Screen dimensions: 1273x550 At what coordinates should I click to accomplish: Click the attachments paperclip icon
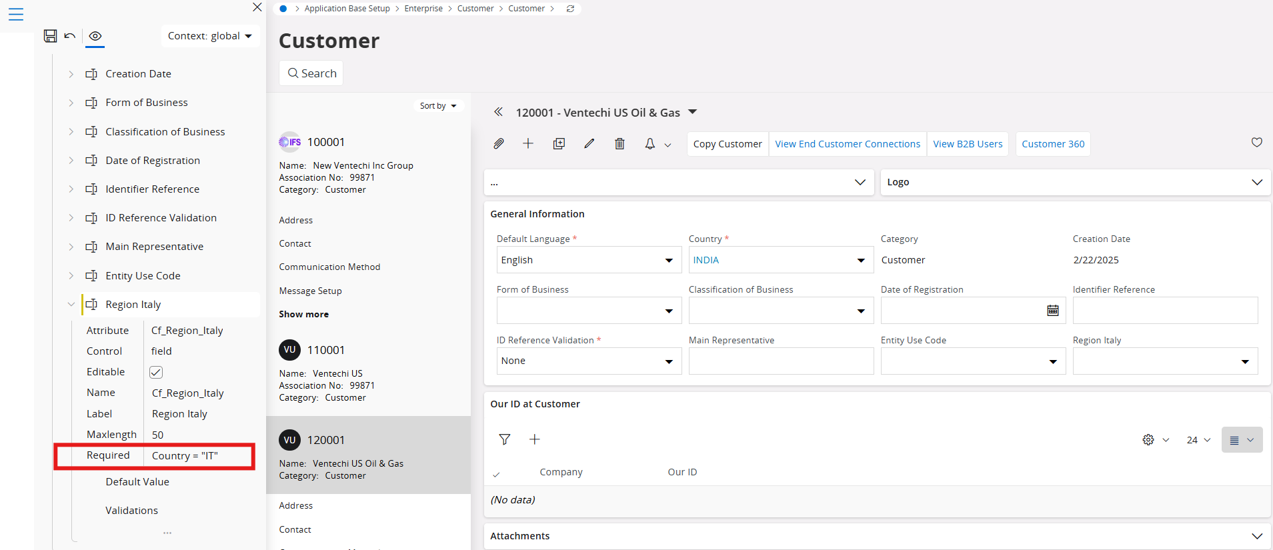click(x=499, y=144)
